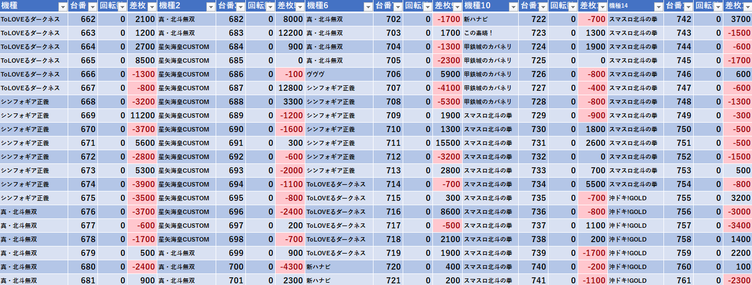Click 台番 cell 761
The height and width of the screenshot is (285, 752).
click(x=678, y=281)
